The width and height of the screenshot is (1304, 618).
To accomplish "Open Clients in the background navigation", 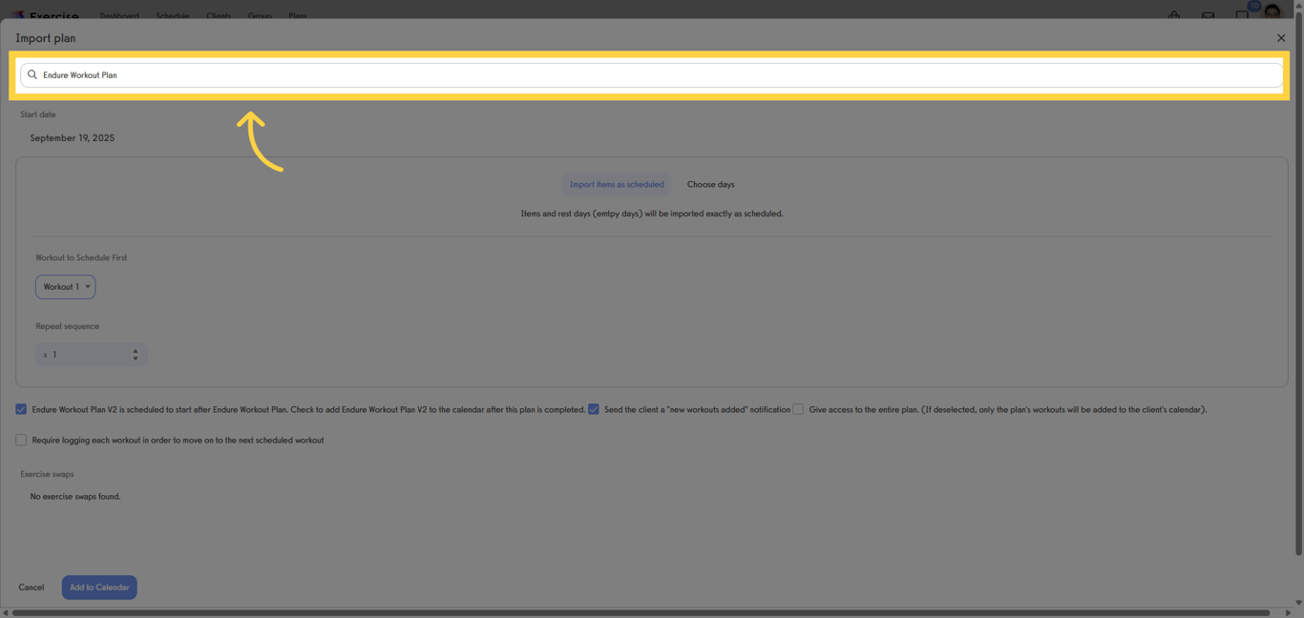I will [219, 16].
